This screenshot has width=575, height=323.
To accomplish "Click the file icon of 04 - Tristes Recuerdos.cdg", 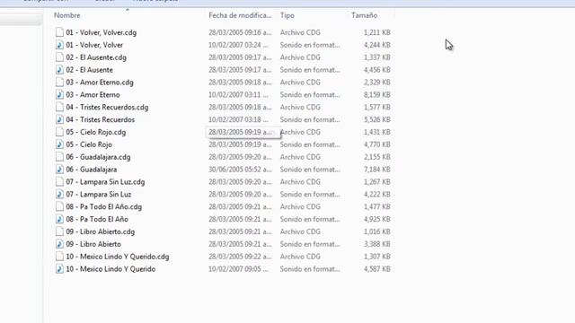I will click(59, 107).
